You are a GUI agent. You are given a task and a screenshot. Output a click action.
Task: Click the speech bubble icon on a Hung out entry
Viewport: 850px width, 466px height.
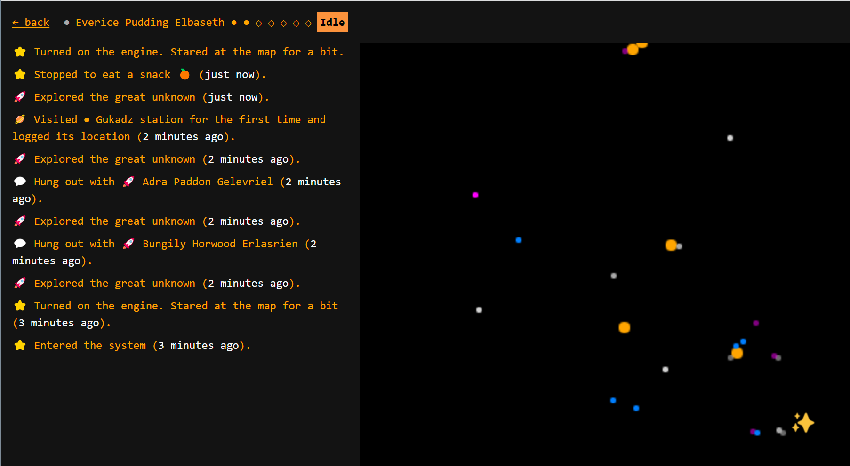click(20, 181)
